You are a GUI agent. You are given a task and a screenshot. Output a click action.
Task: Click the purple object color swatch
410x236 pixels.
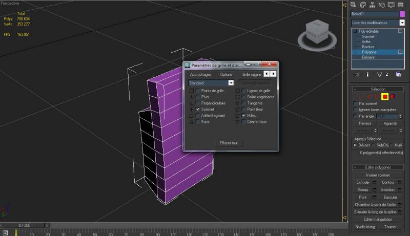[402, 14]
